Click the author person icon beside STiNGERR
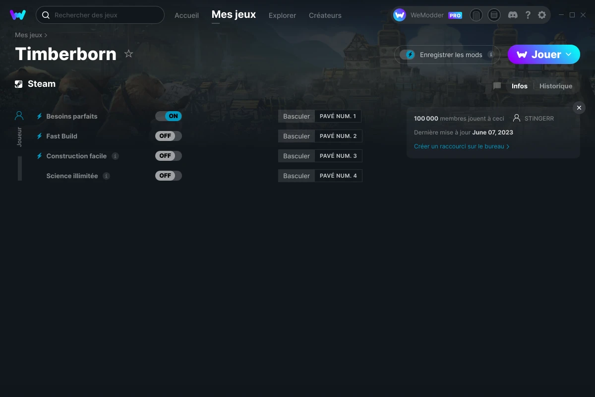595x397 pixels. [517, 118]
